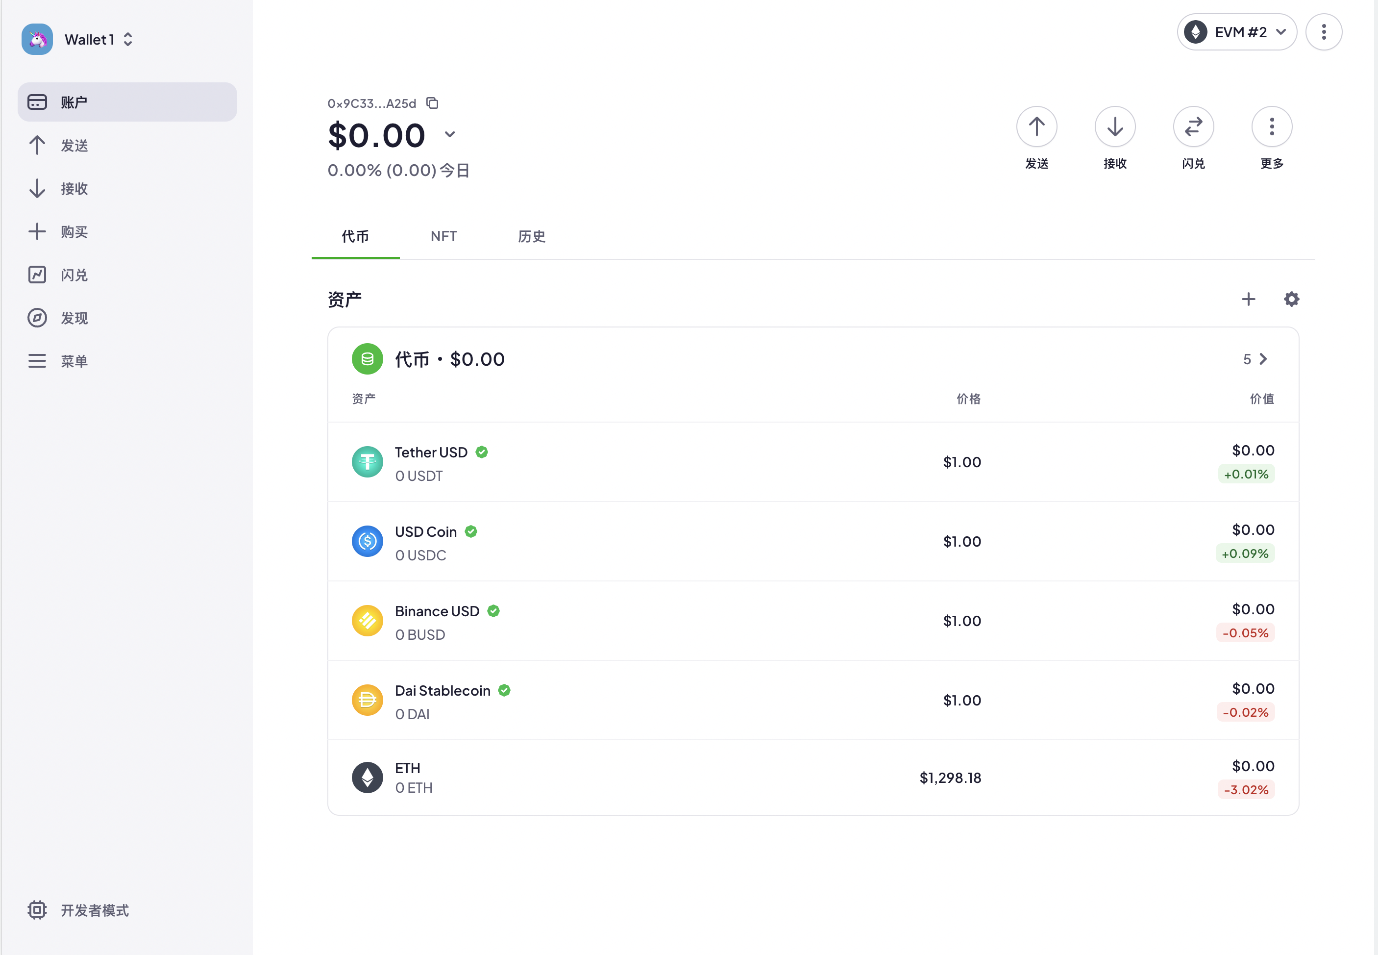Click the circular Receive arrow-down button

point(1115,127)
